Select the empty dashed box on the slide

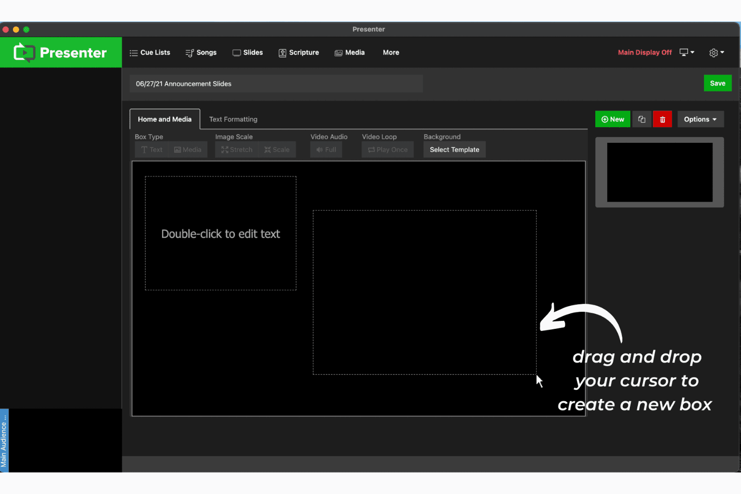coord(425,292)
